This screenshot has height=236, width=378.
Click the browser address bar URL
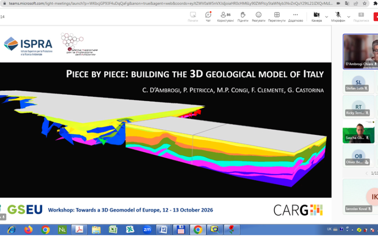(x=171, y=3)
